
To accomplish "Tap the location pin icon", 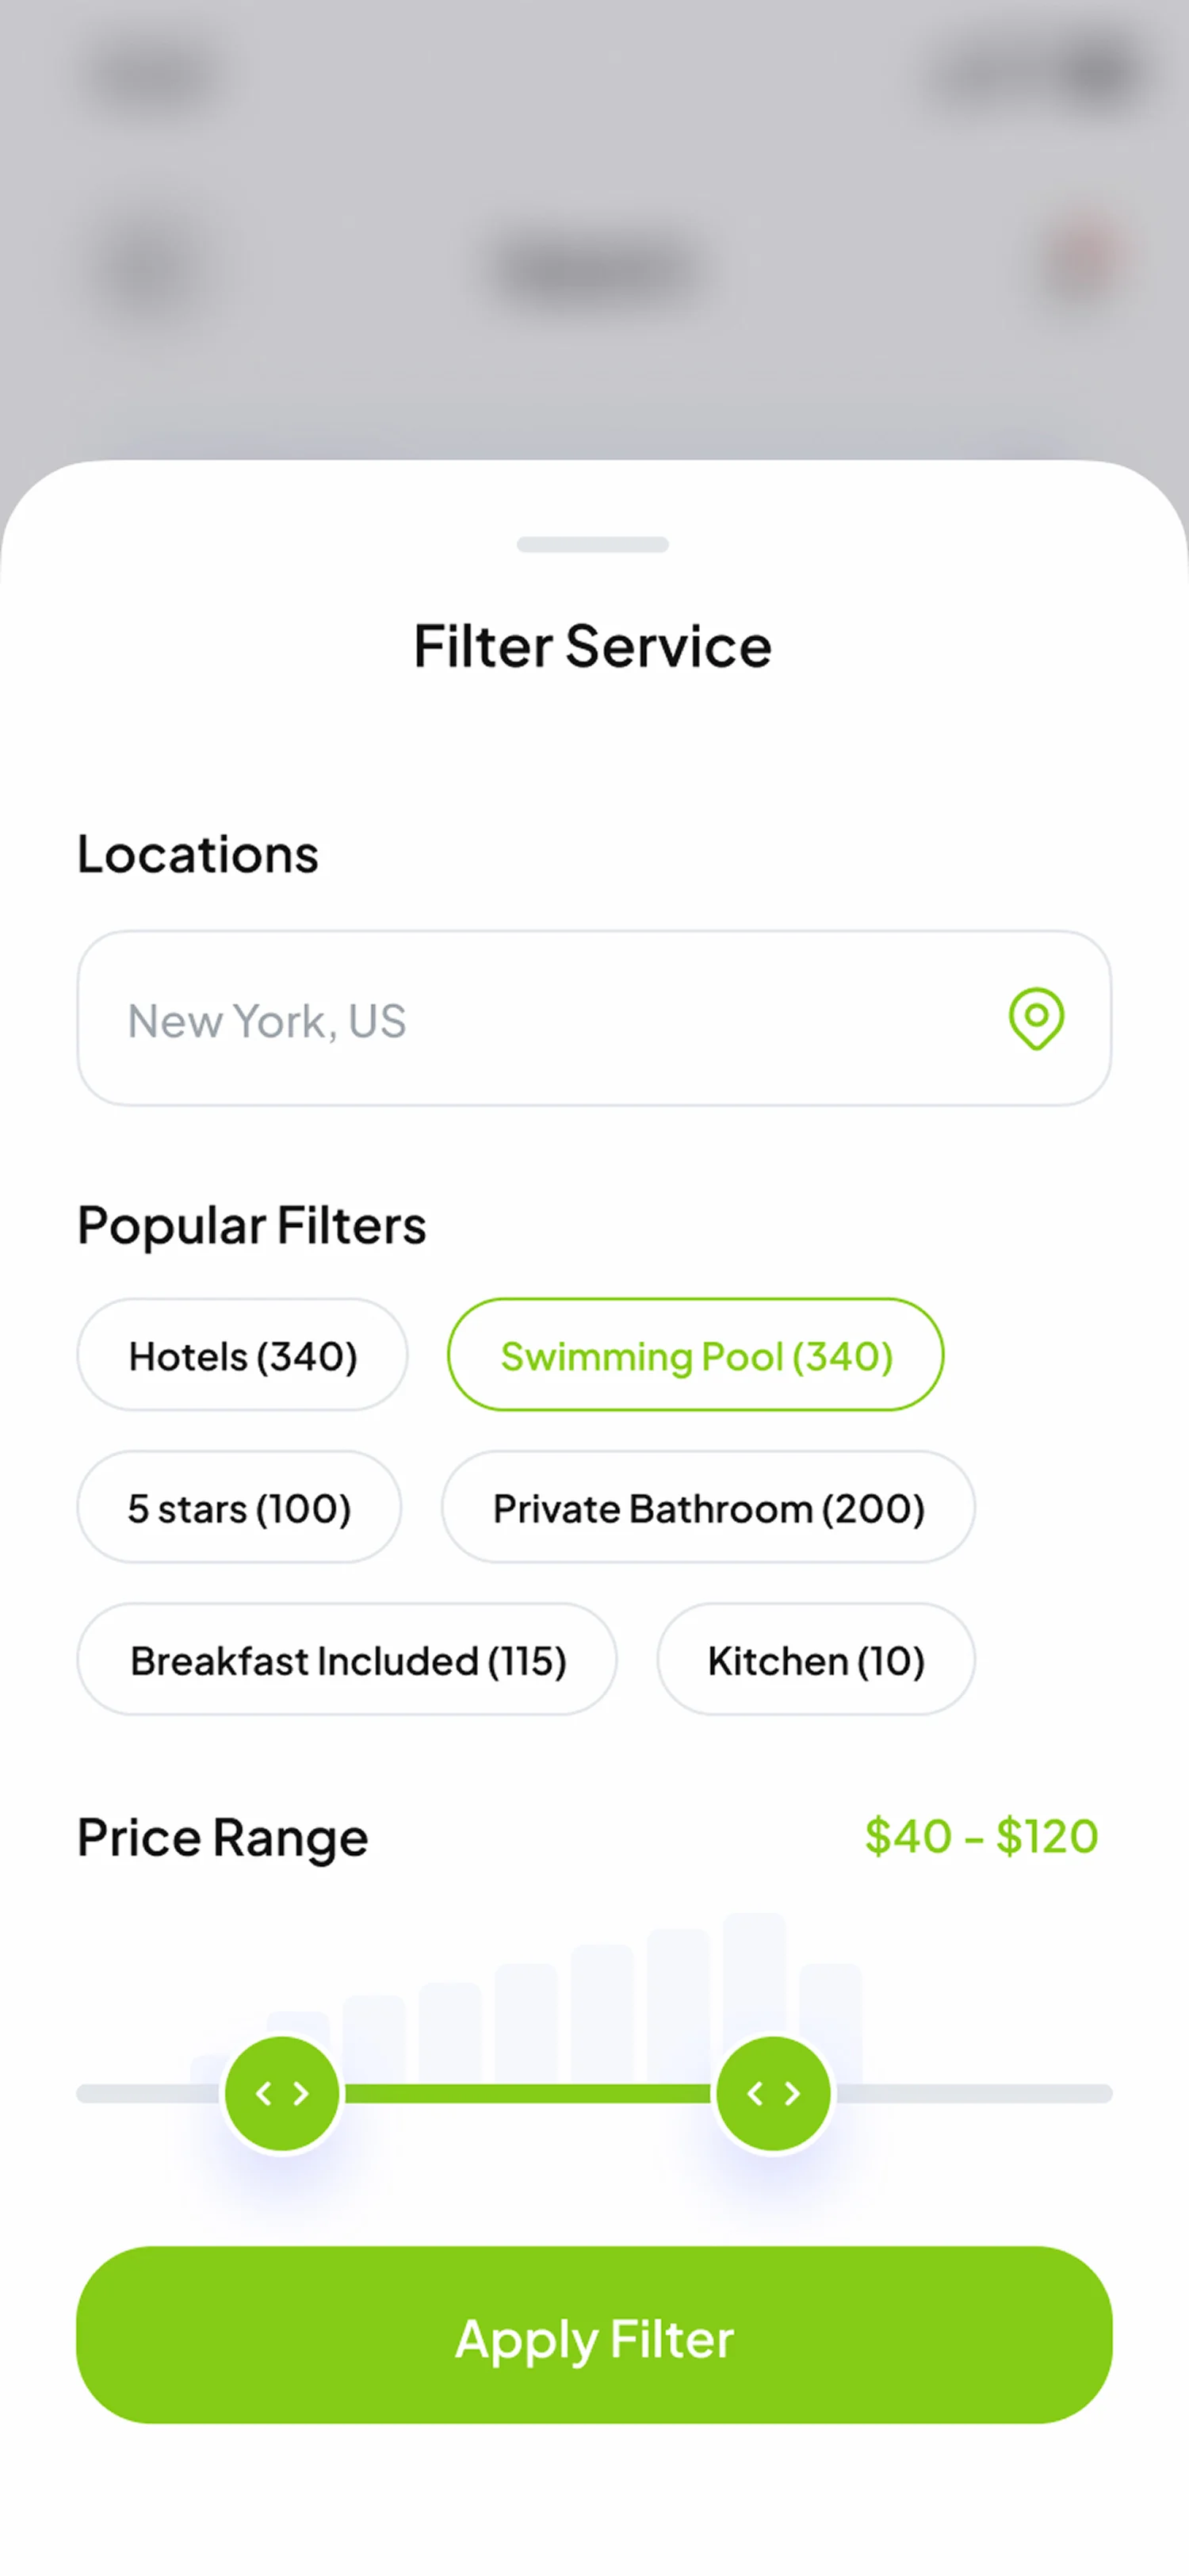I will [1036, 1019].
